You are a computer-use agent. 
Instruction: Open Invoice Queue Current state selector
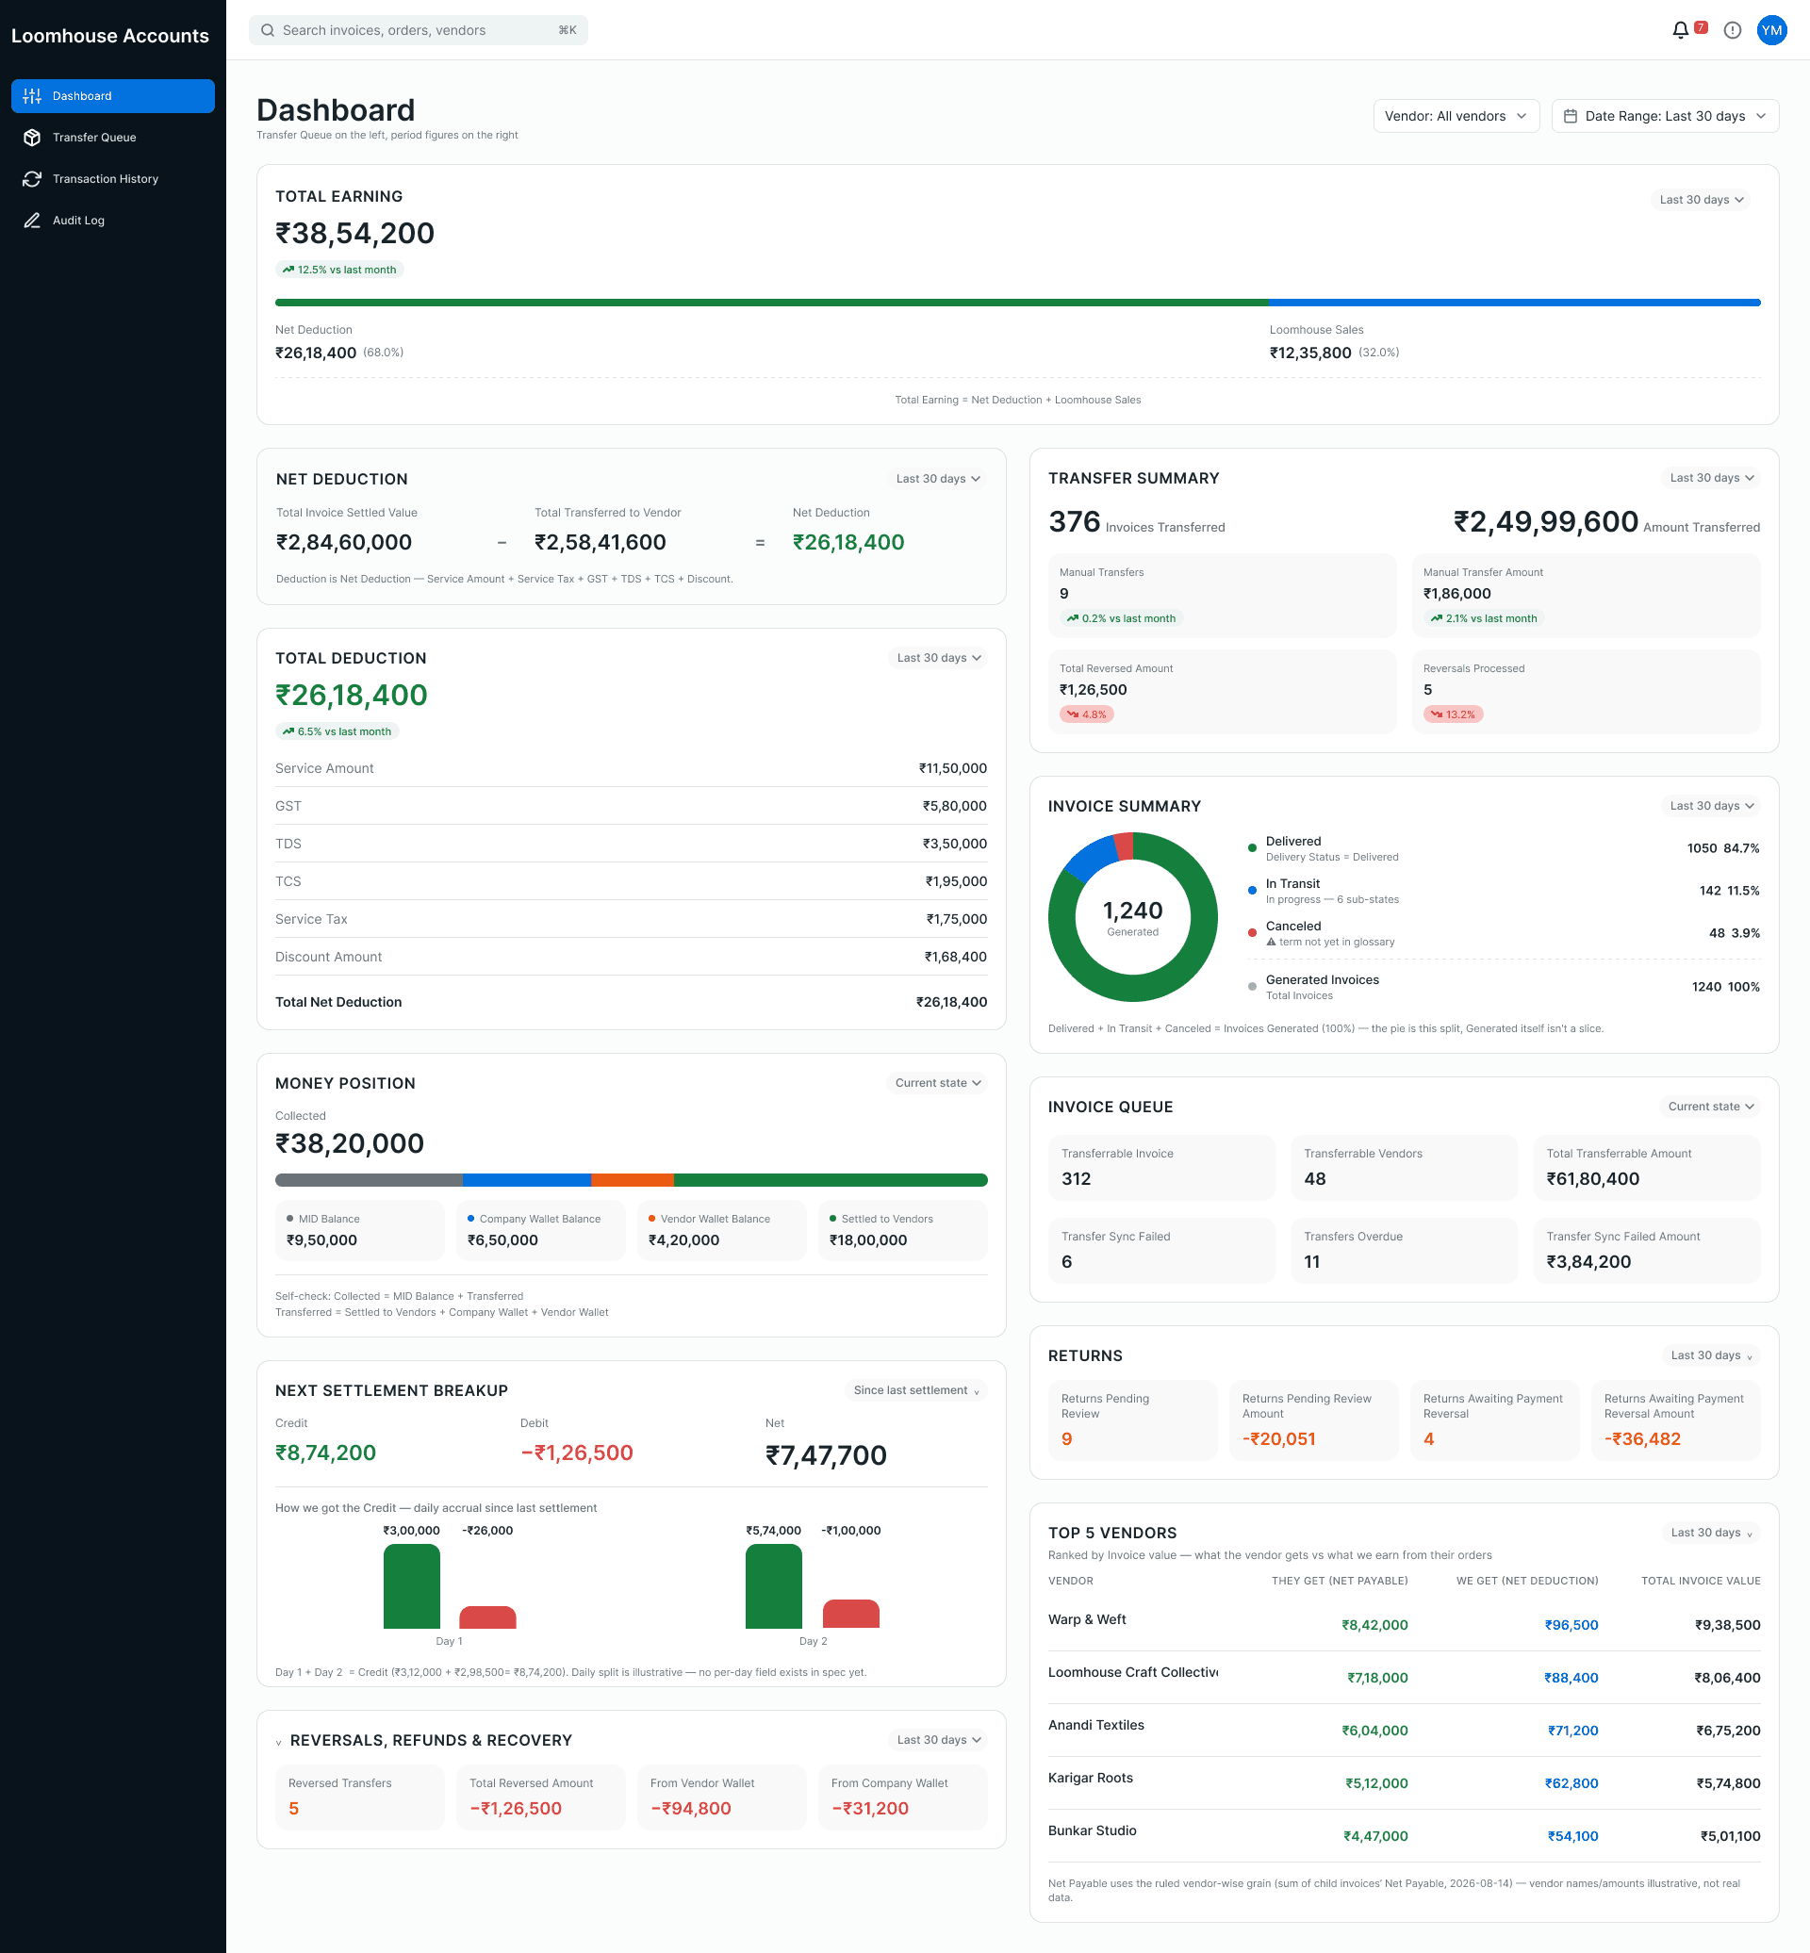[x=1710, y=1107]
